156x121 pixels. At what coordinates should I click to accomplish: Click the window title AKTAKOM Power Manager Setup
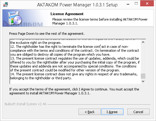(x=77, y=5)
